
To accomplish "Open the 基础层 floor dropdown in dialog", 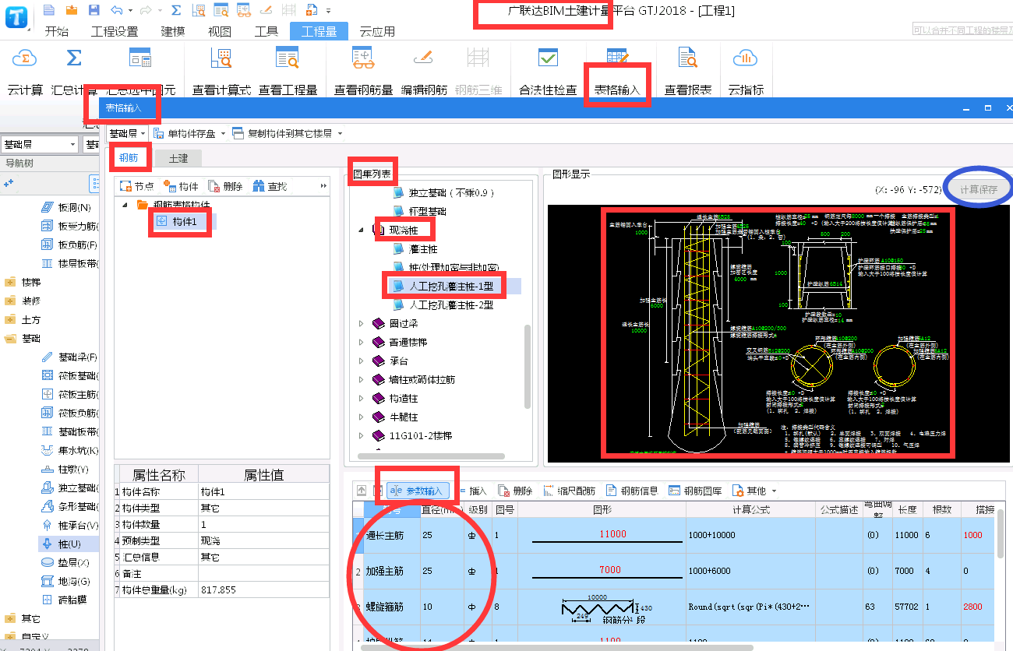I will 127,133.
